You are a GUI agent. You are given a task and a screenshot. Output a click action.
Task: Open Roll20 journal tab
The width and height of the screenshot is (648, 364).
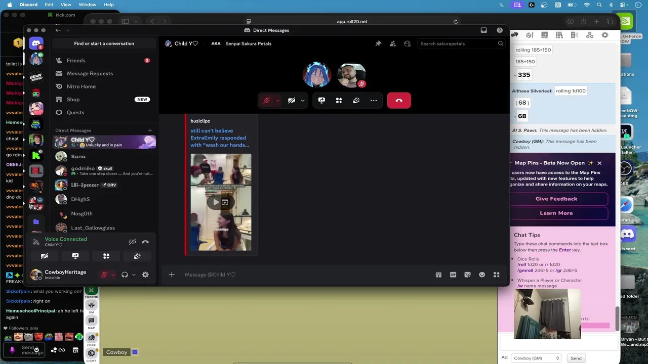[544, 35]
